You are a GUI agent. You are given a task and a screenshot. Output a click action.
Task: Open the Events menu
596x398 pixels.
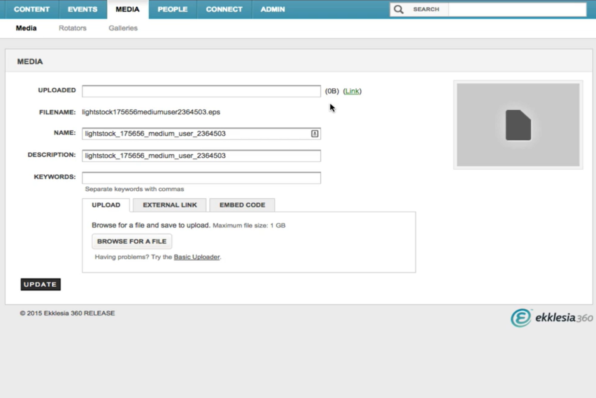(83, 9)
